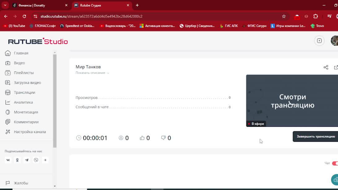Click the flag icon beside Жалобы
The image size is (338, 190).
pyautogui.click(x=8, y=183)
